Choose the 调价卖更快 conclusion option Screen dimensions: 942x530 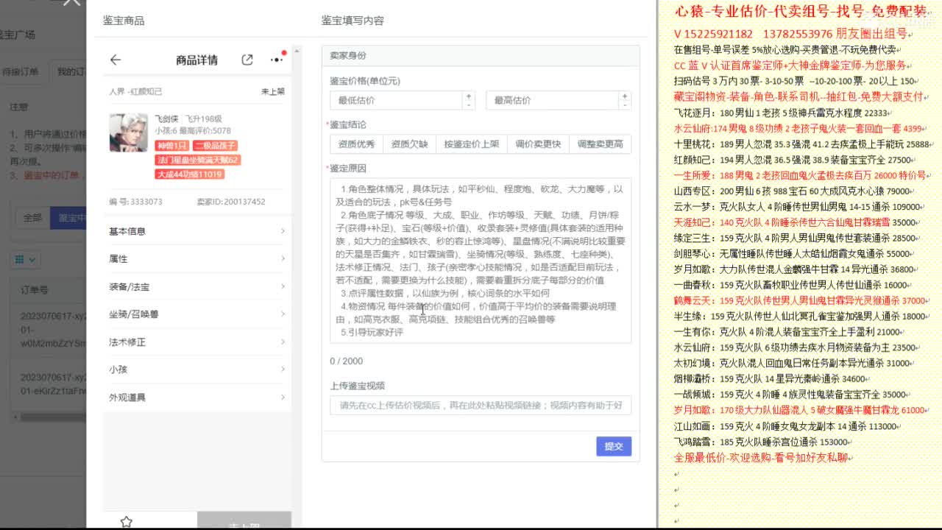coord(538,144)
